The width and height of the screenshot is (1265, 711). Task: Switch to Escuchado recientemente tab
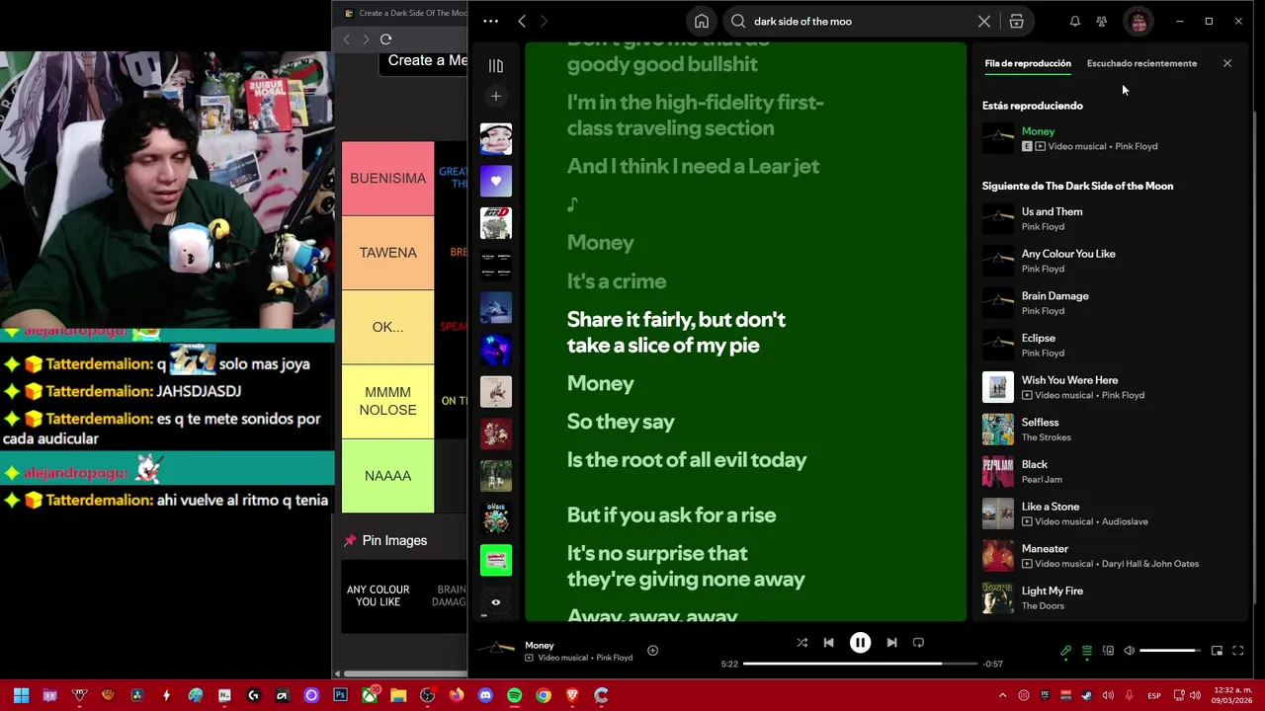pyautogui.click(x=1141, y=63)
